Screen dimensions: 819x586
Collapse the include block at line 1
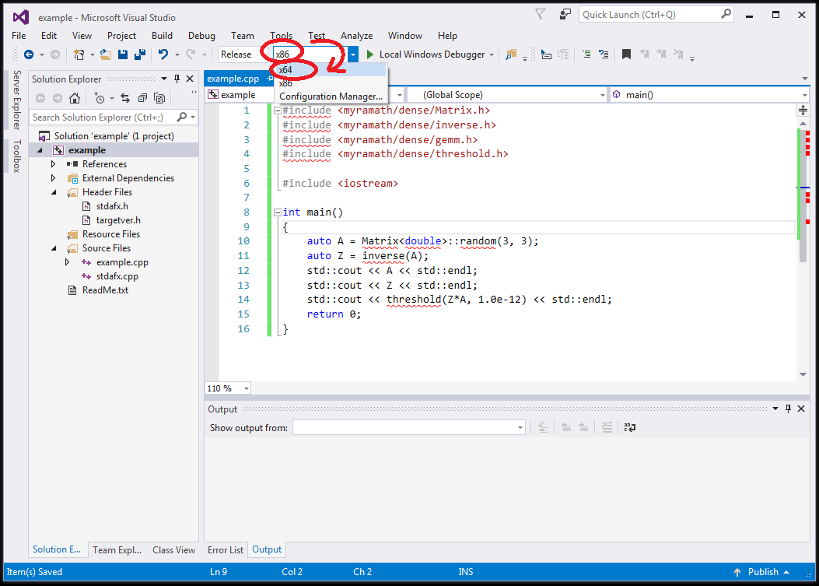tap(278, 111)
